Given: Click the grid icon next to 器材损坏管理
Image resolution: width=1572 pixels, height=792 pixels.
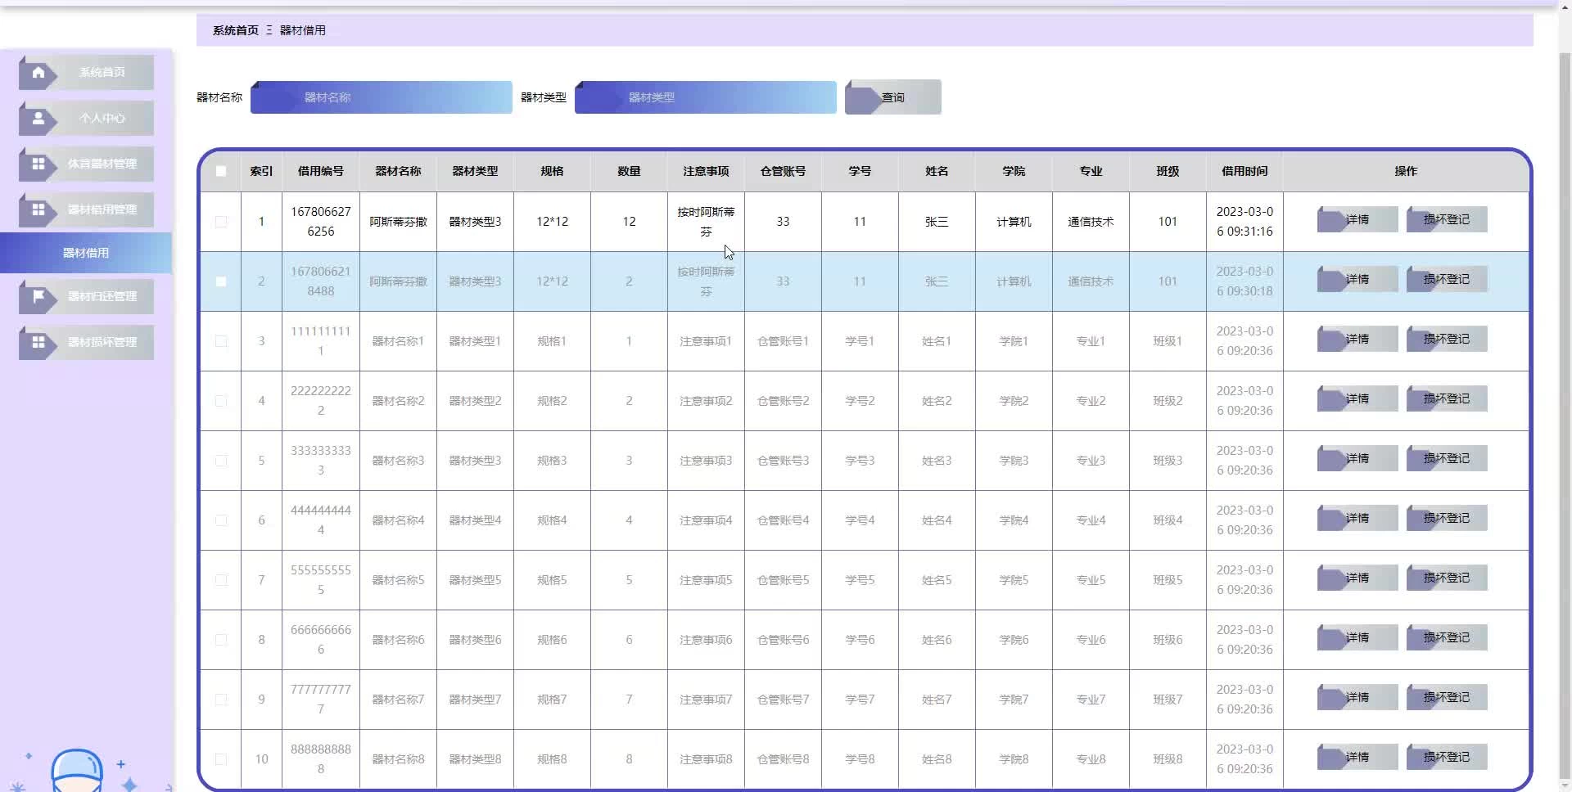Looking at the screenshot, I should point(38,343).
